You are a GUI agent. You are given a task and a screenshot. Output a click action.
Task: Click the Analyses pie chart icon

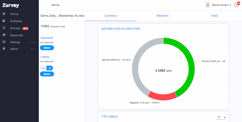pyautogui.click(x=4, y=21)
